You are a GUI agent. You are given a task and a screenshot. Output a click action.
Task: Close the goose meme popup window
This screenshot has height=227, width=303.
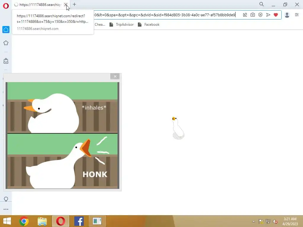115,77
